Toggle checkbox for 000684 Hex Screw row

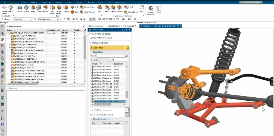pos(12,50)
